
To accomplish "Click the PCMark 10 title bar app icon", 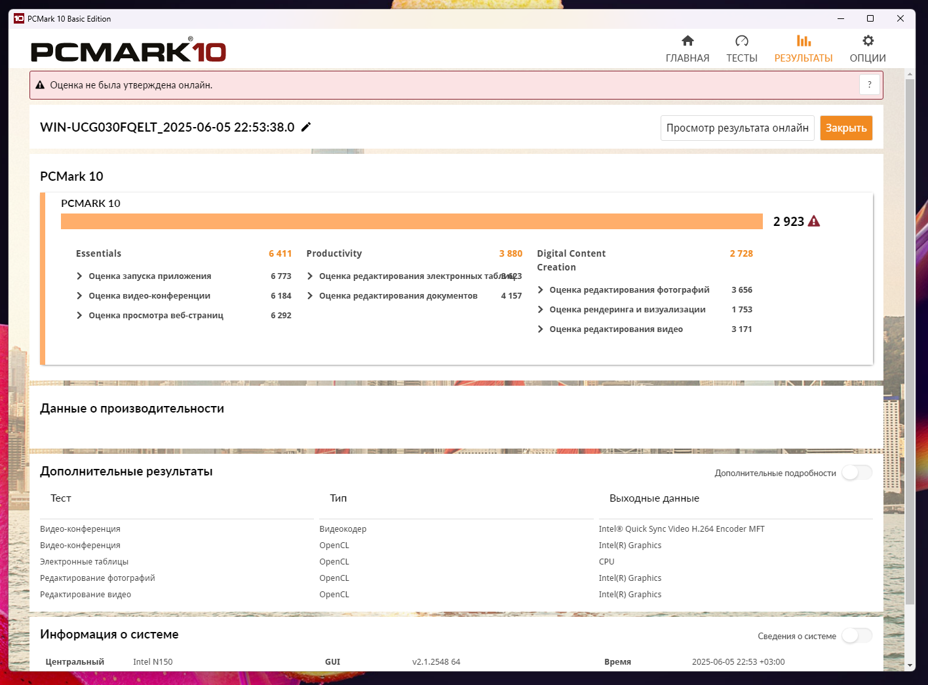I will point(19,18).
